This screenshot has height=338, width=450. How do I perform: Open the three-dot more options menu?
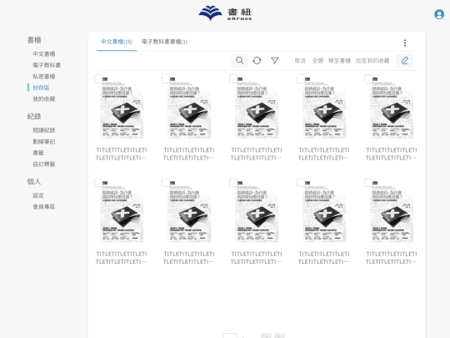tap(405, 43)
